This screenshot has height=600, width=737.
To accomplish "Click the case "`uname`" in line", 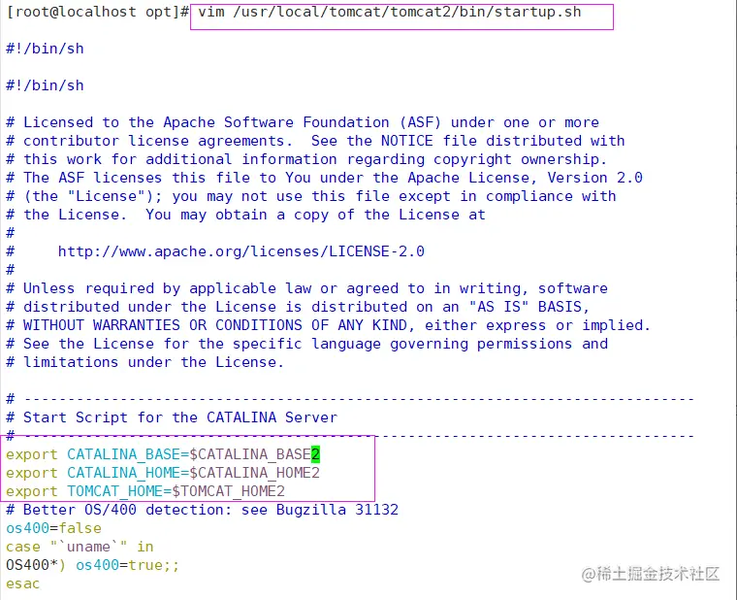I will tap(80, 547).
